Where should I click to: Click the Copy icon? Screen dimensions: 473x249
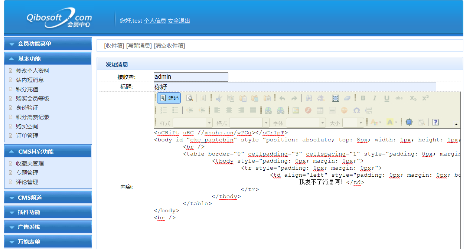click(231, 98)
